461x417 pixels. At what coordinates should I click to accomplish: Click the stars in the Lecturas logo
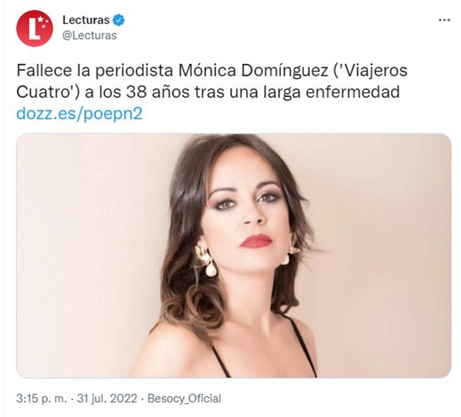43,23
